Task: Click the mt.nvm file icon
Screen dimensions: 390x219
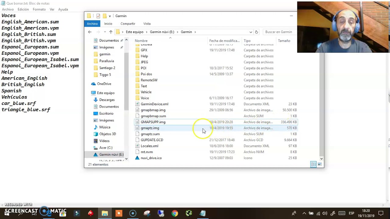Action: click(x=137, y=152)
